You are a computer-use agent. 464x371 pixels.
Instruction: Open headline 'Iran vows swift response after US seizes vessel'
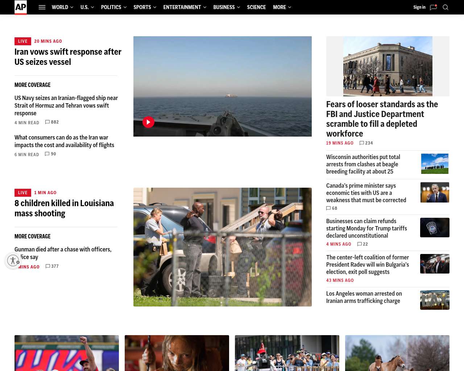pos(68,57)
